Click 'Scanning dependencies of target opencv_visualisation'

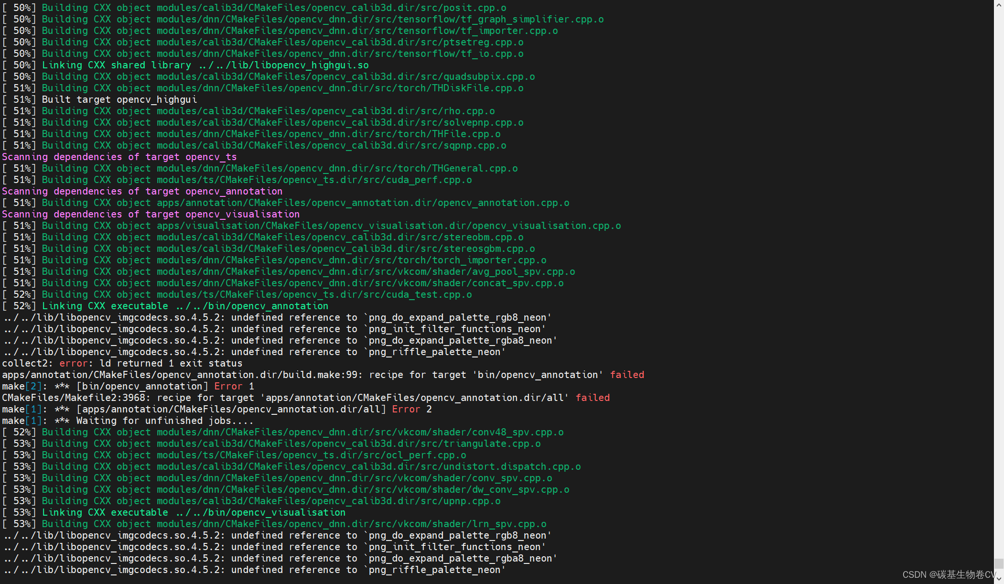coord(151,214)
